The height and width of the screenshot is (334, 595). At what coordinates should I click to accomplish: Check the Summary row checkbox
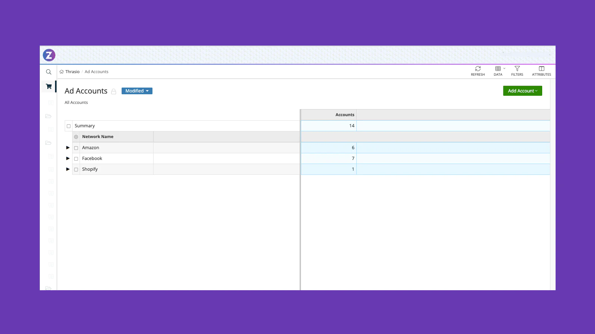(x=69, y=126)
